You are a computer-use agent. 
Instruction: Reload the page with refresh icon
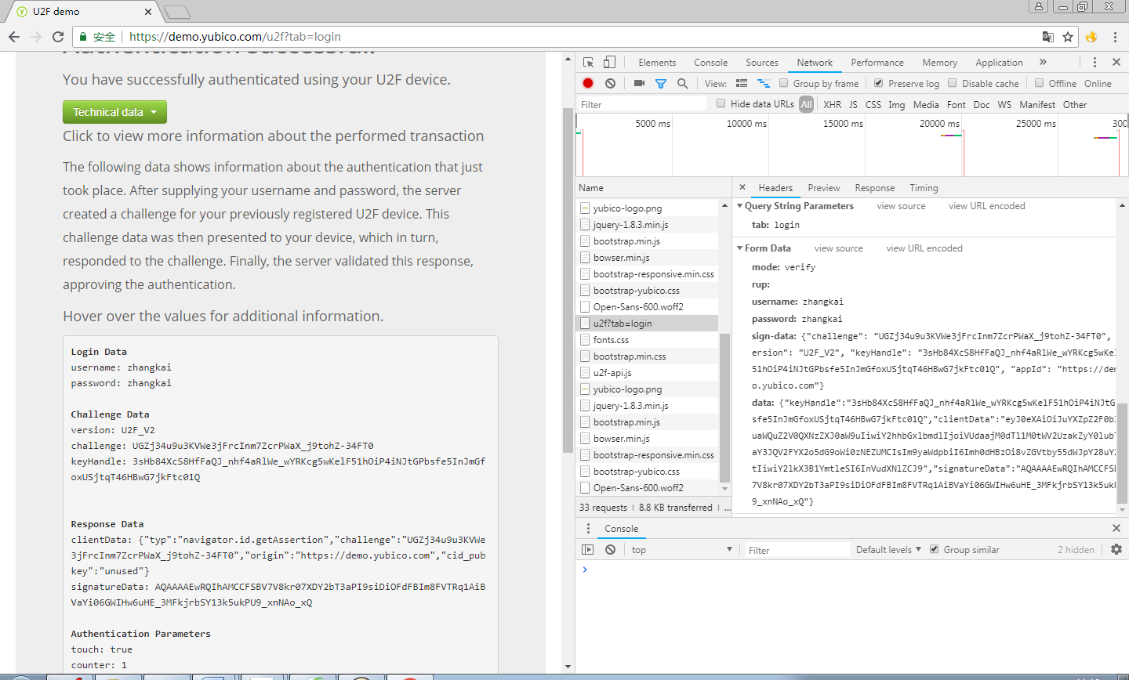[58, 37]
